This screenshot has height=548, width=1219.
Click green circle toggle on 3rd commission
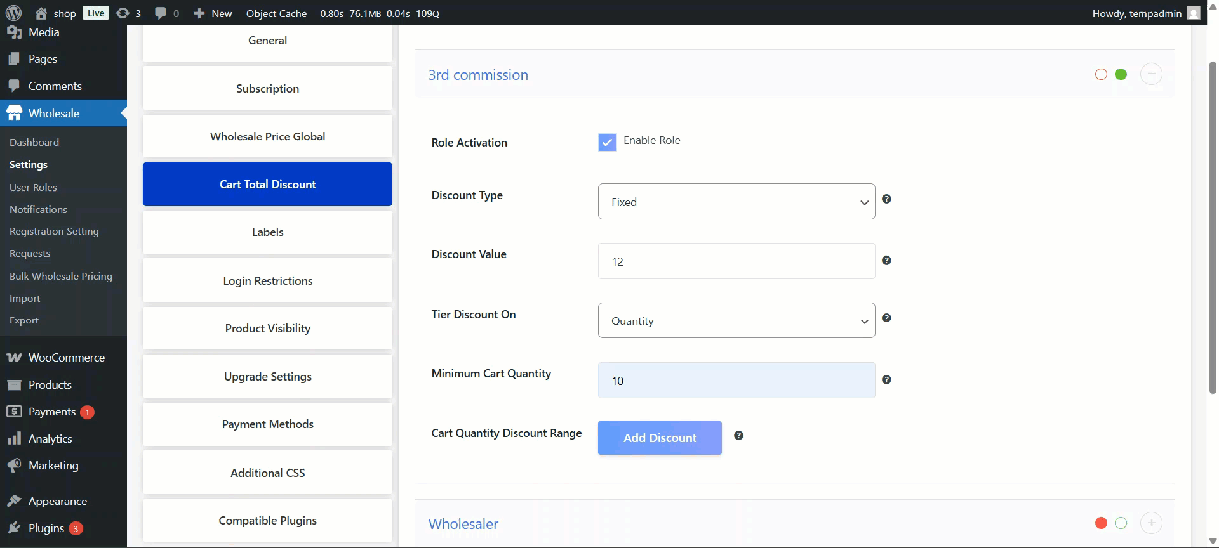coord(1121,74)
